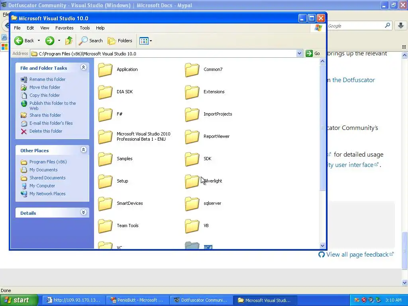Click the green Forward arrow button
408x306 pixels.
[x=50, y=41]
